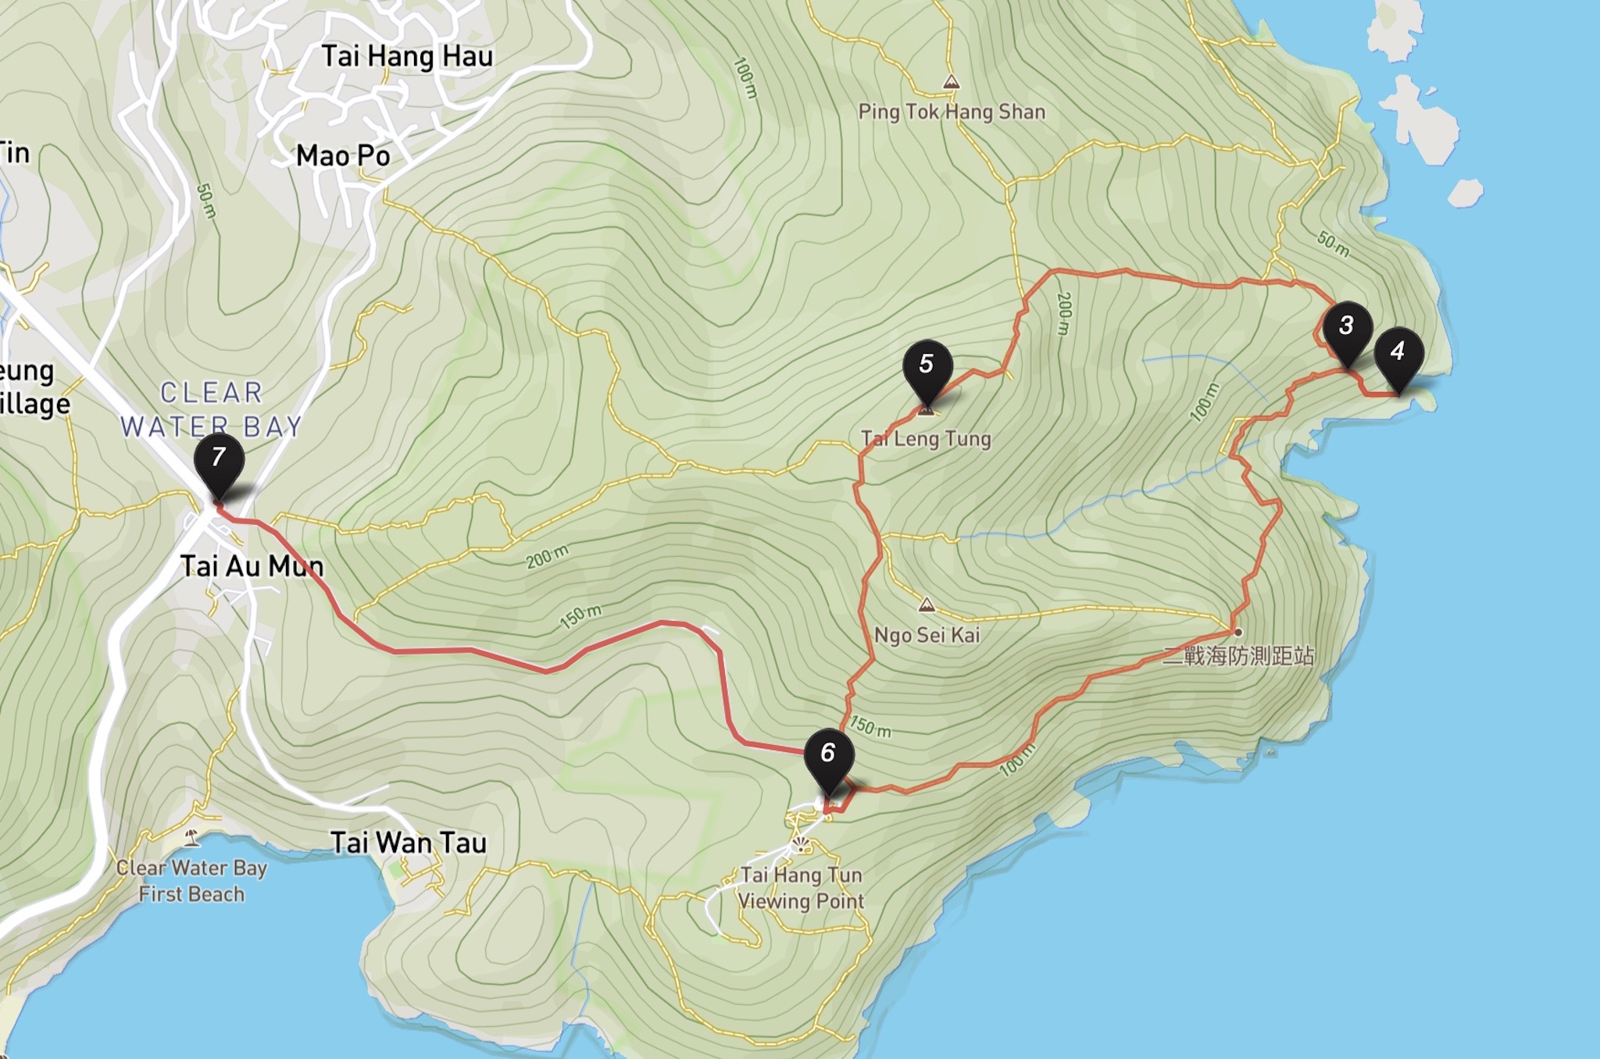This screenshot has height=1059, width=1600.
Task: Click the Ping Tok Hang Shan peak icon
Action: tap(951, 82)
